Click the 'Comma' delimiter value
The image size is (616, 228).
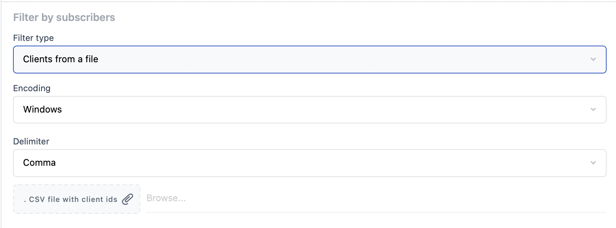[x=39, y=162]
